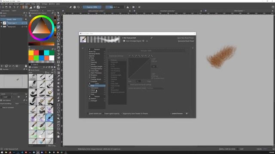Toggle the Size option checkbox
This screenshot has width=275, height=154.
pyautogui.click(x=90, y=58)
